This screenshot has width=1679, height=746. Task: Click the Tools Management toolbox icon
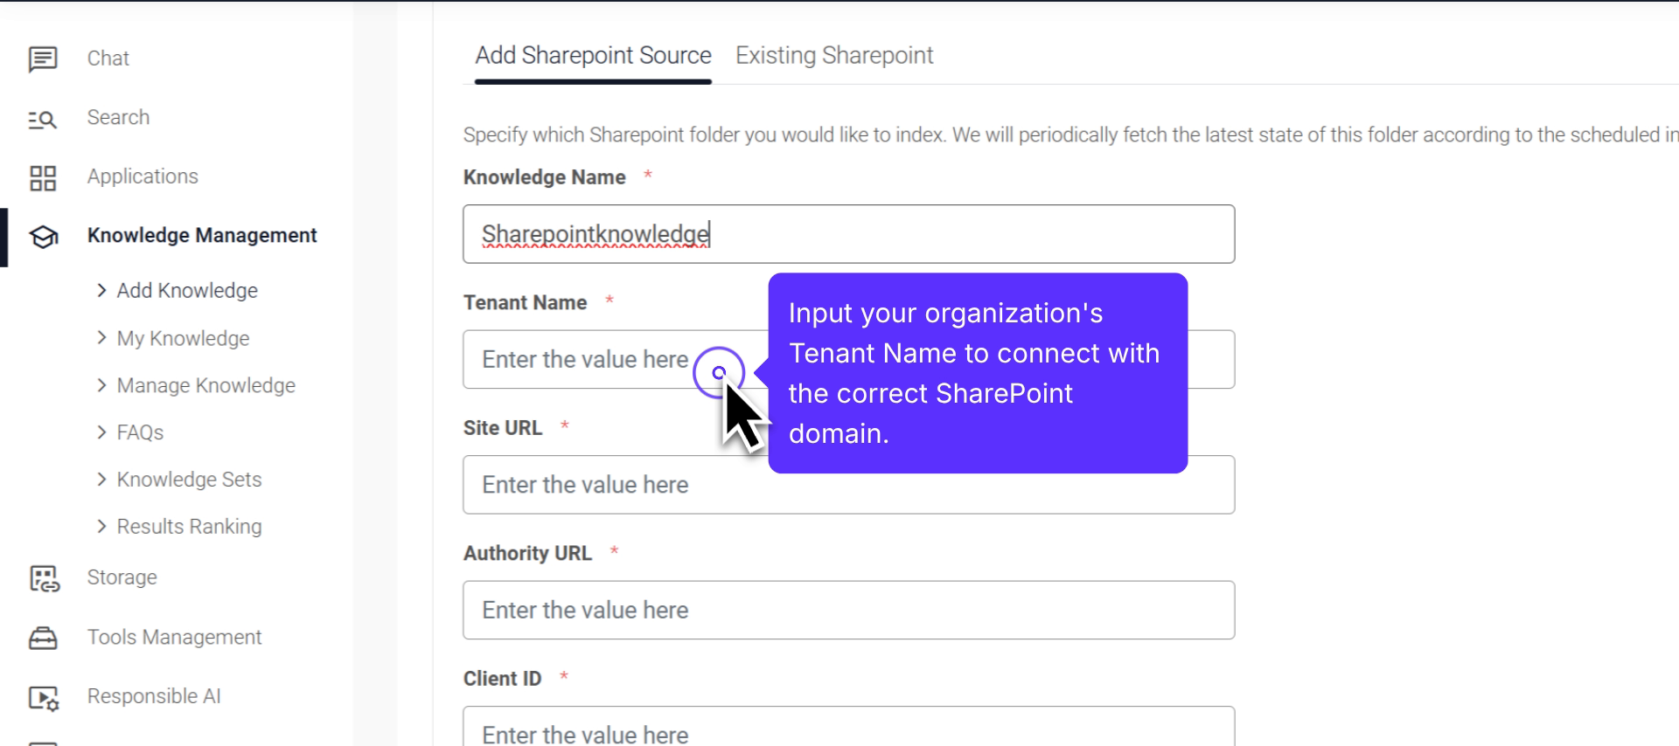43,638
